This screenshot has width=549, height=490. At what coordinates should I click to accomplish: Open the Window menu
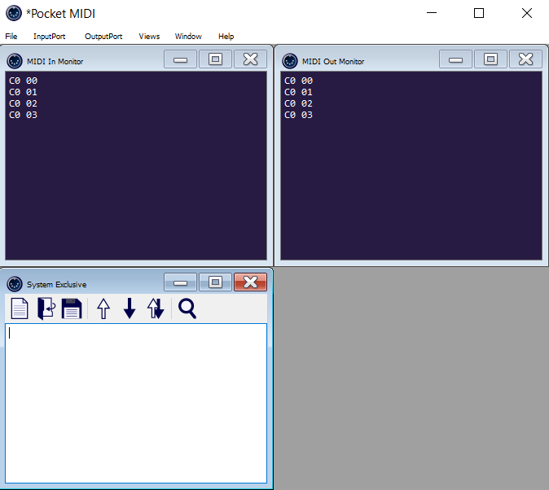(x=188, y=37)
